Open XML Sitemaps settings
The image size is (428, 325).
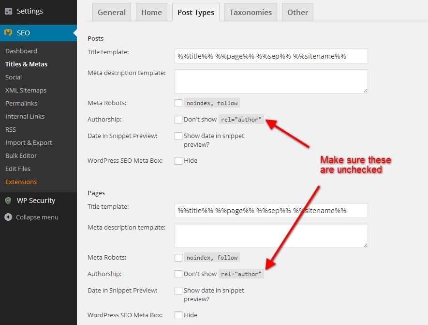pyautogui.click(x=26, y=90)
